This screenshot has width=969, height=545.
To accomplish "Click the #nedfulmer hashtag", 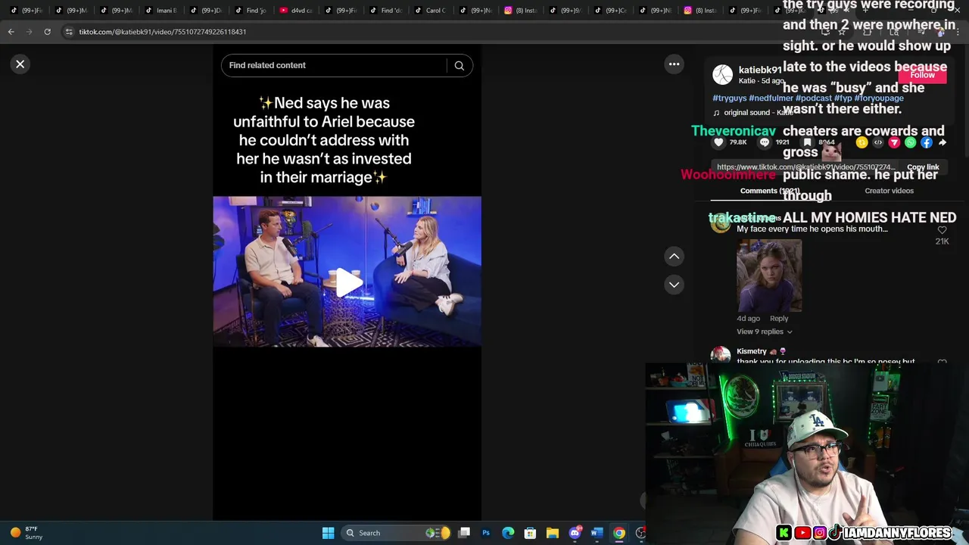I will click(771, 98).
